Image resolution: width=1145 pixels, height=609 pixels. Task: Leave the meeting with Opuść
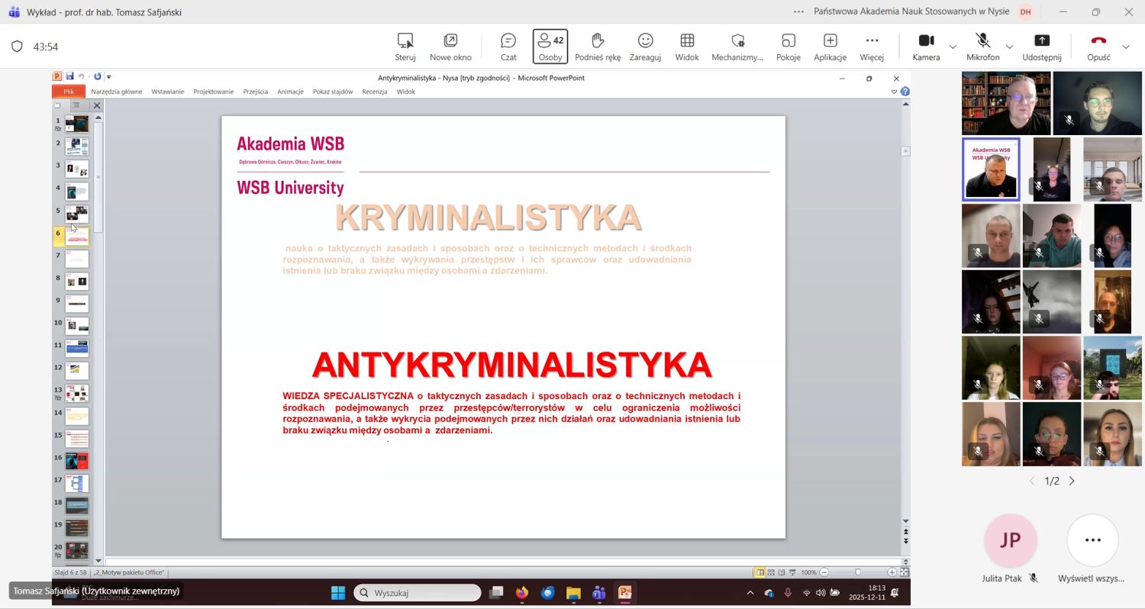click(1098, 47)
